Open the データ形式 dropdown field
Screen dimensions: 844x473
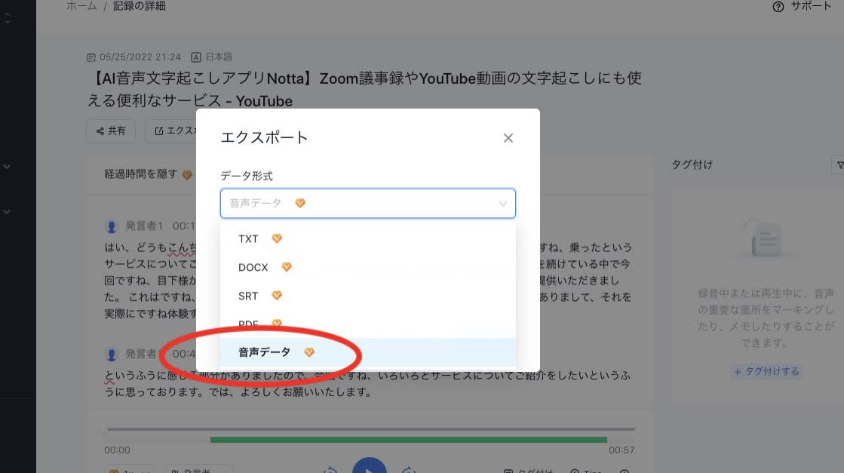367,204
